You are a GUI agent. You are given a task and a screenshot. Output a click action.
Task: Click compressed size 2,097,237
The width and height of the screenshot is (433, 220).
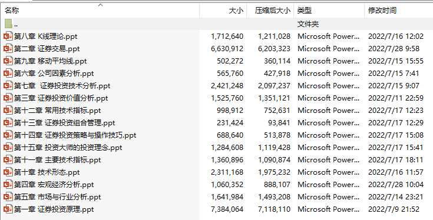click(x=274, y=86)
